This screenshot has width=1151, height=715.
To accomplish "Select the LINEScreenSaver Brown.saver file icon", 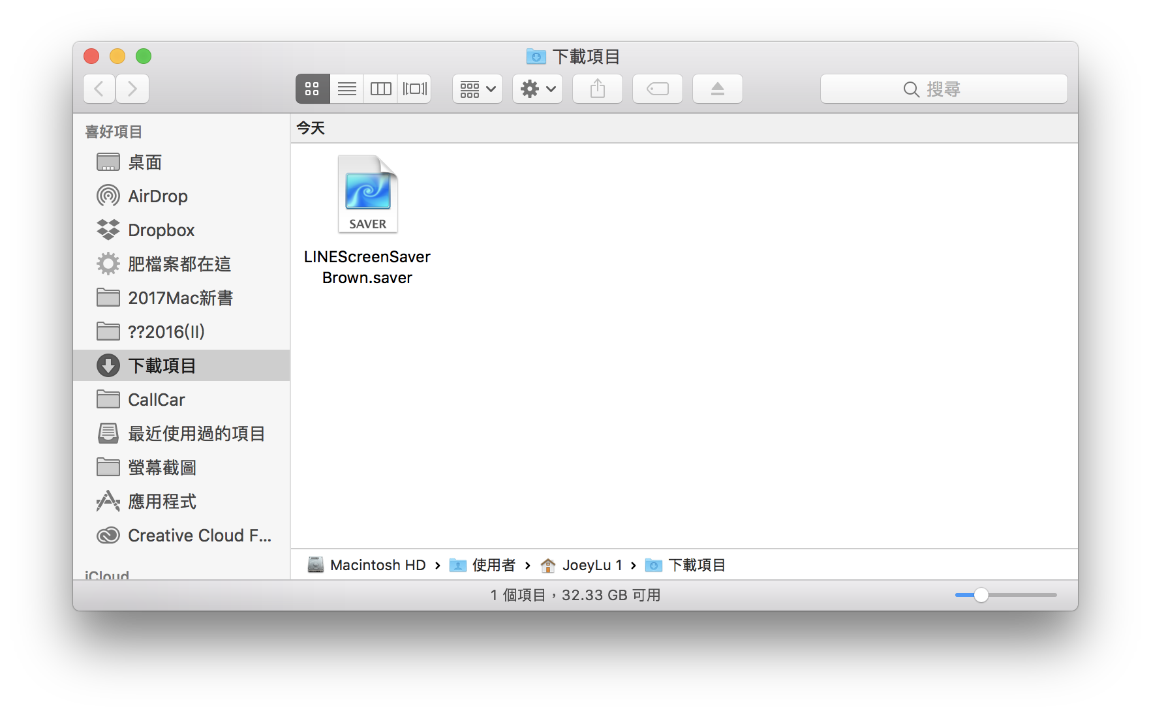I will click(x=368, y=194).
